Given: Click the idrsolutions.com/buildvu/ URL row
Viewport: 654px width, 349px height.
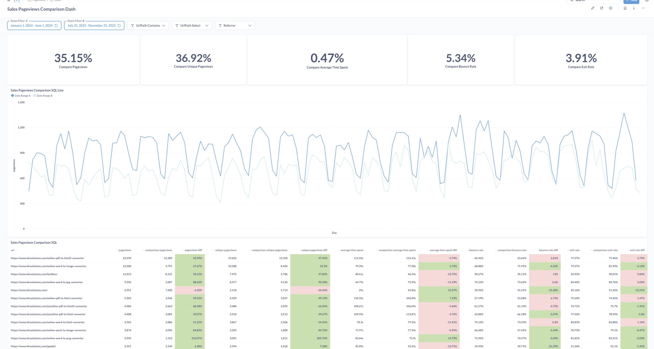Looking at the screenshot, I should tap(34, 274).
